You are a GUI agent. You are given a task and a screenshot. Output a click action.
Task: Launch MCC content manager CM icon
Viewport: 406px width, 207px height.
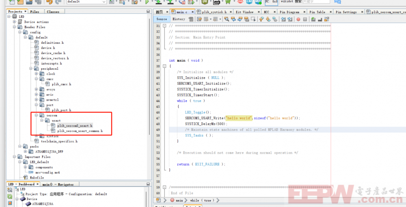(x=249, y=2)
